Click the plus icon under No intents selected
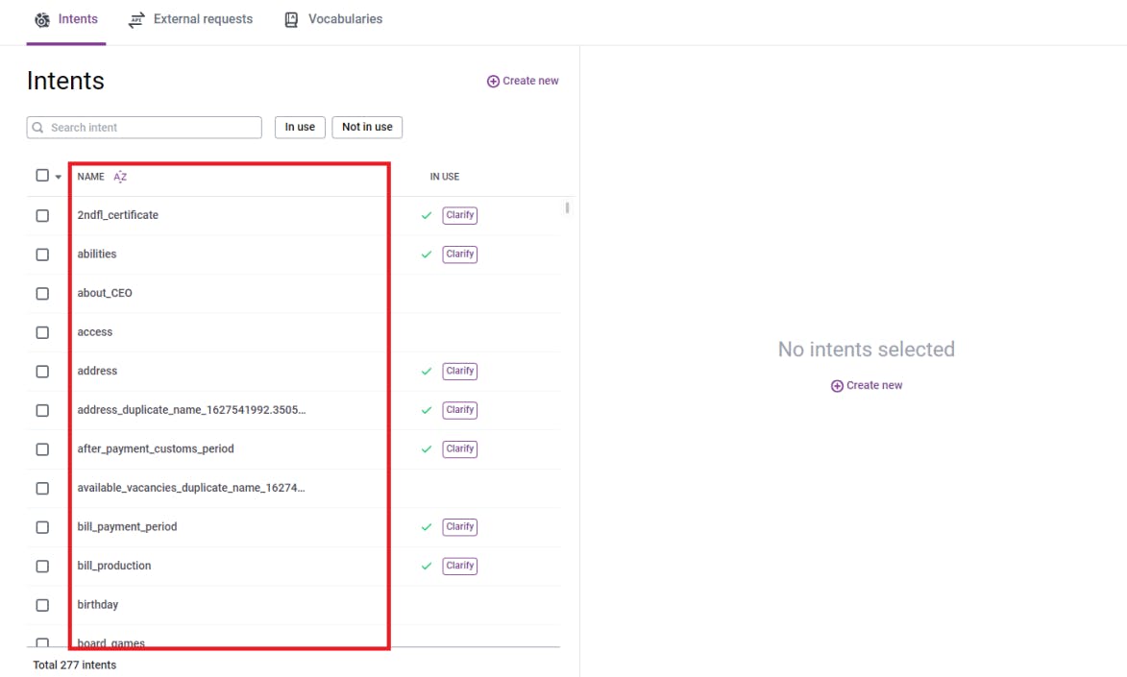Image resolution: width=1127 pixels, height=677 pixels. coord(837,386)
